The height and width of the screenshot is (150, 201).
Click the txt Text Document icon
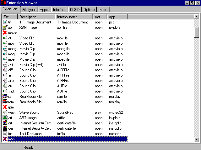point(5,133)
